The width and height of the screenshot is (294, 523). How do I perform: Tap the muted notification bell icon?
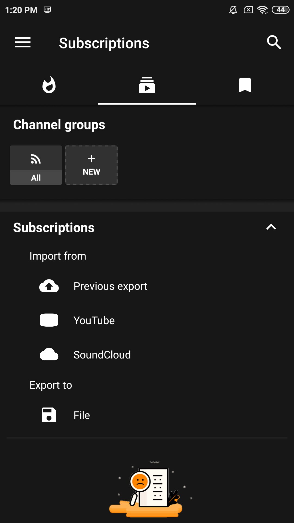pos(233,10)
